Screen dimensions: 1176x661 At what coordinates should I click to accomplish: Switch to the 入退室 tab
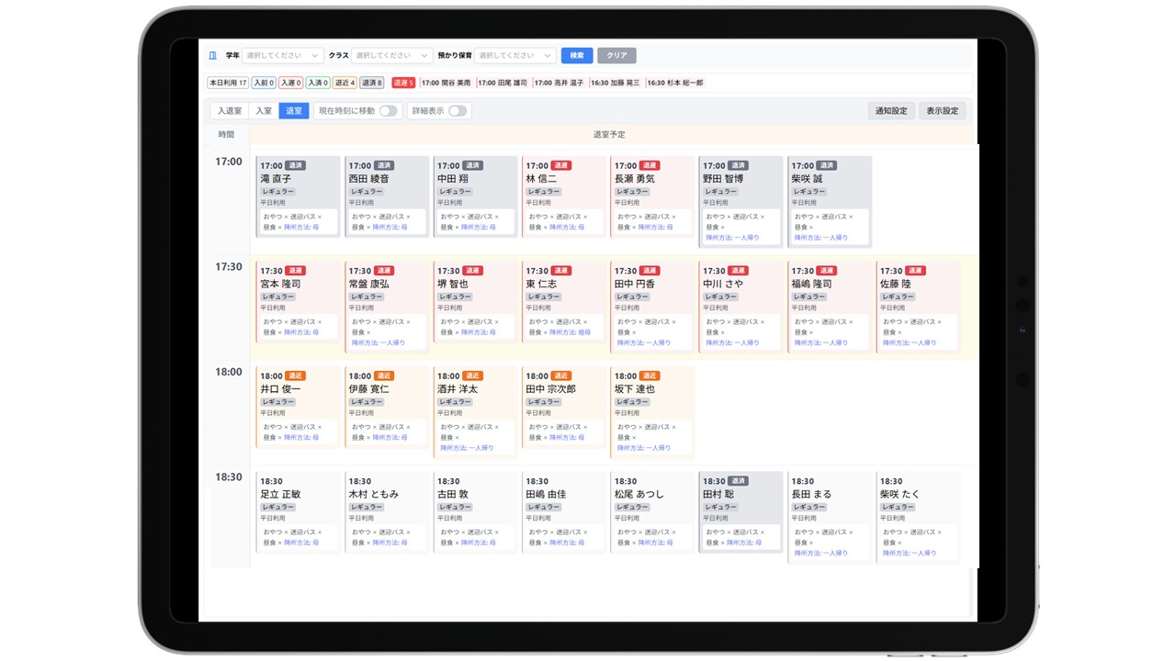click(230, 111)
